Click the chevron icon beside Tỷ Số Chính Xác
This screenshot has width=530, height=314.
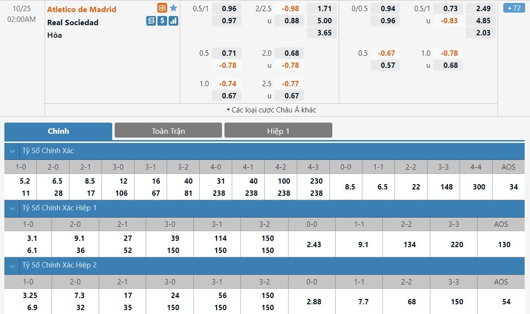click(x=12, y=151)
